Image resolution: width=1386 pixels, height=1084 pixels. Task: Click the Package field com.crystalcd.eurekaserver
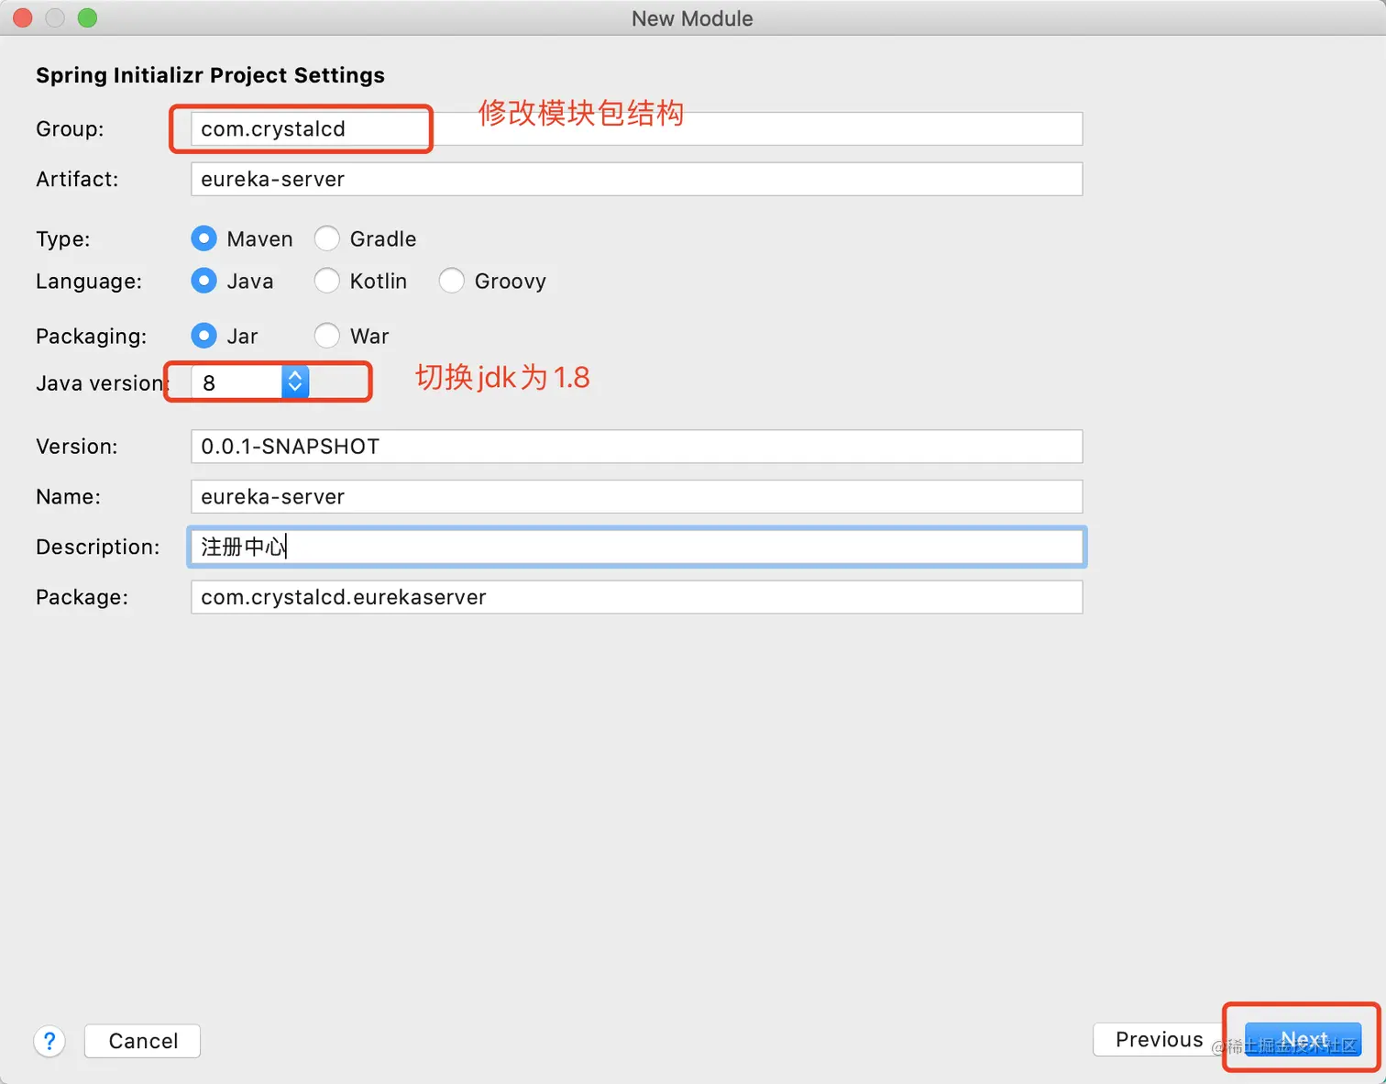click(x=636, y=597)
